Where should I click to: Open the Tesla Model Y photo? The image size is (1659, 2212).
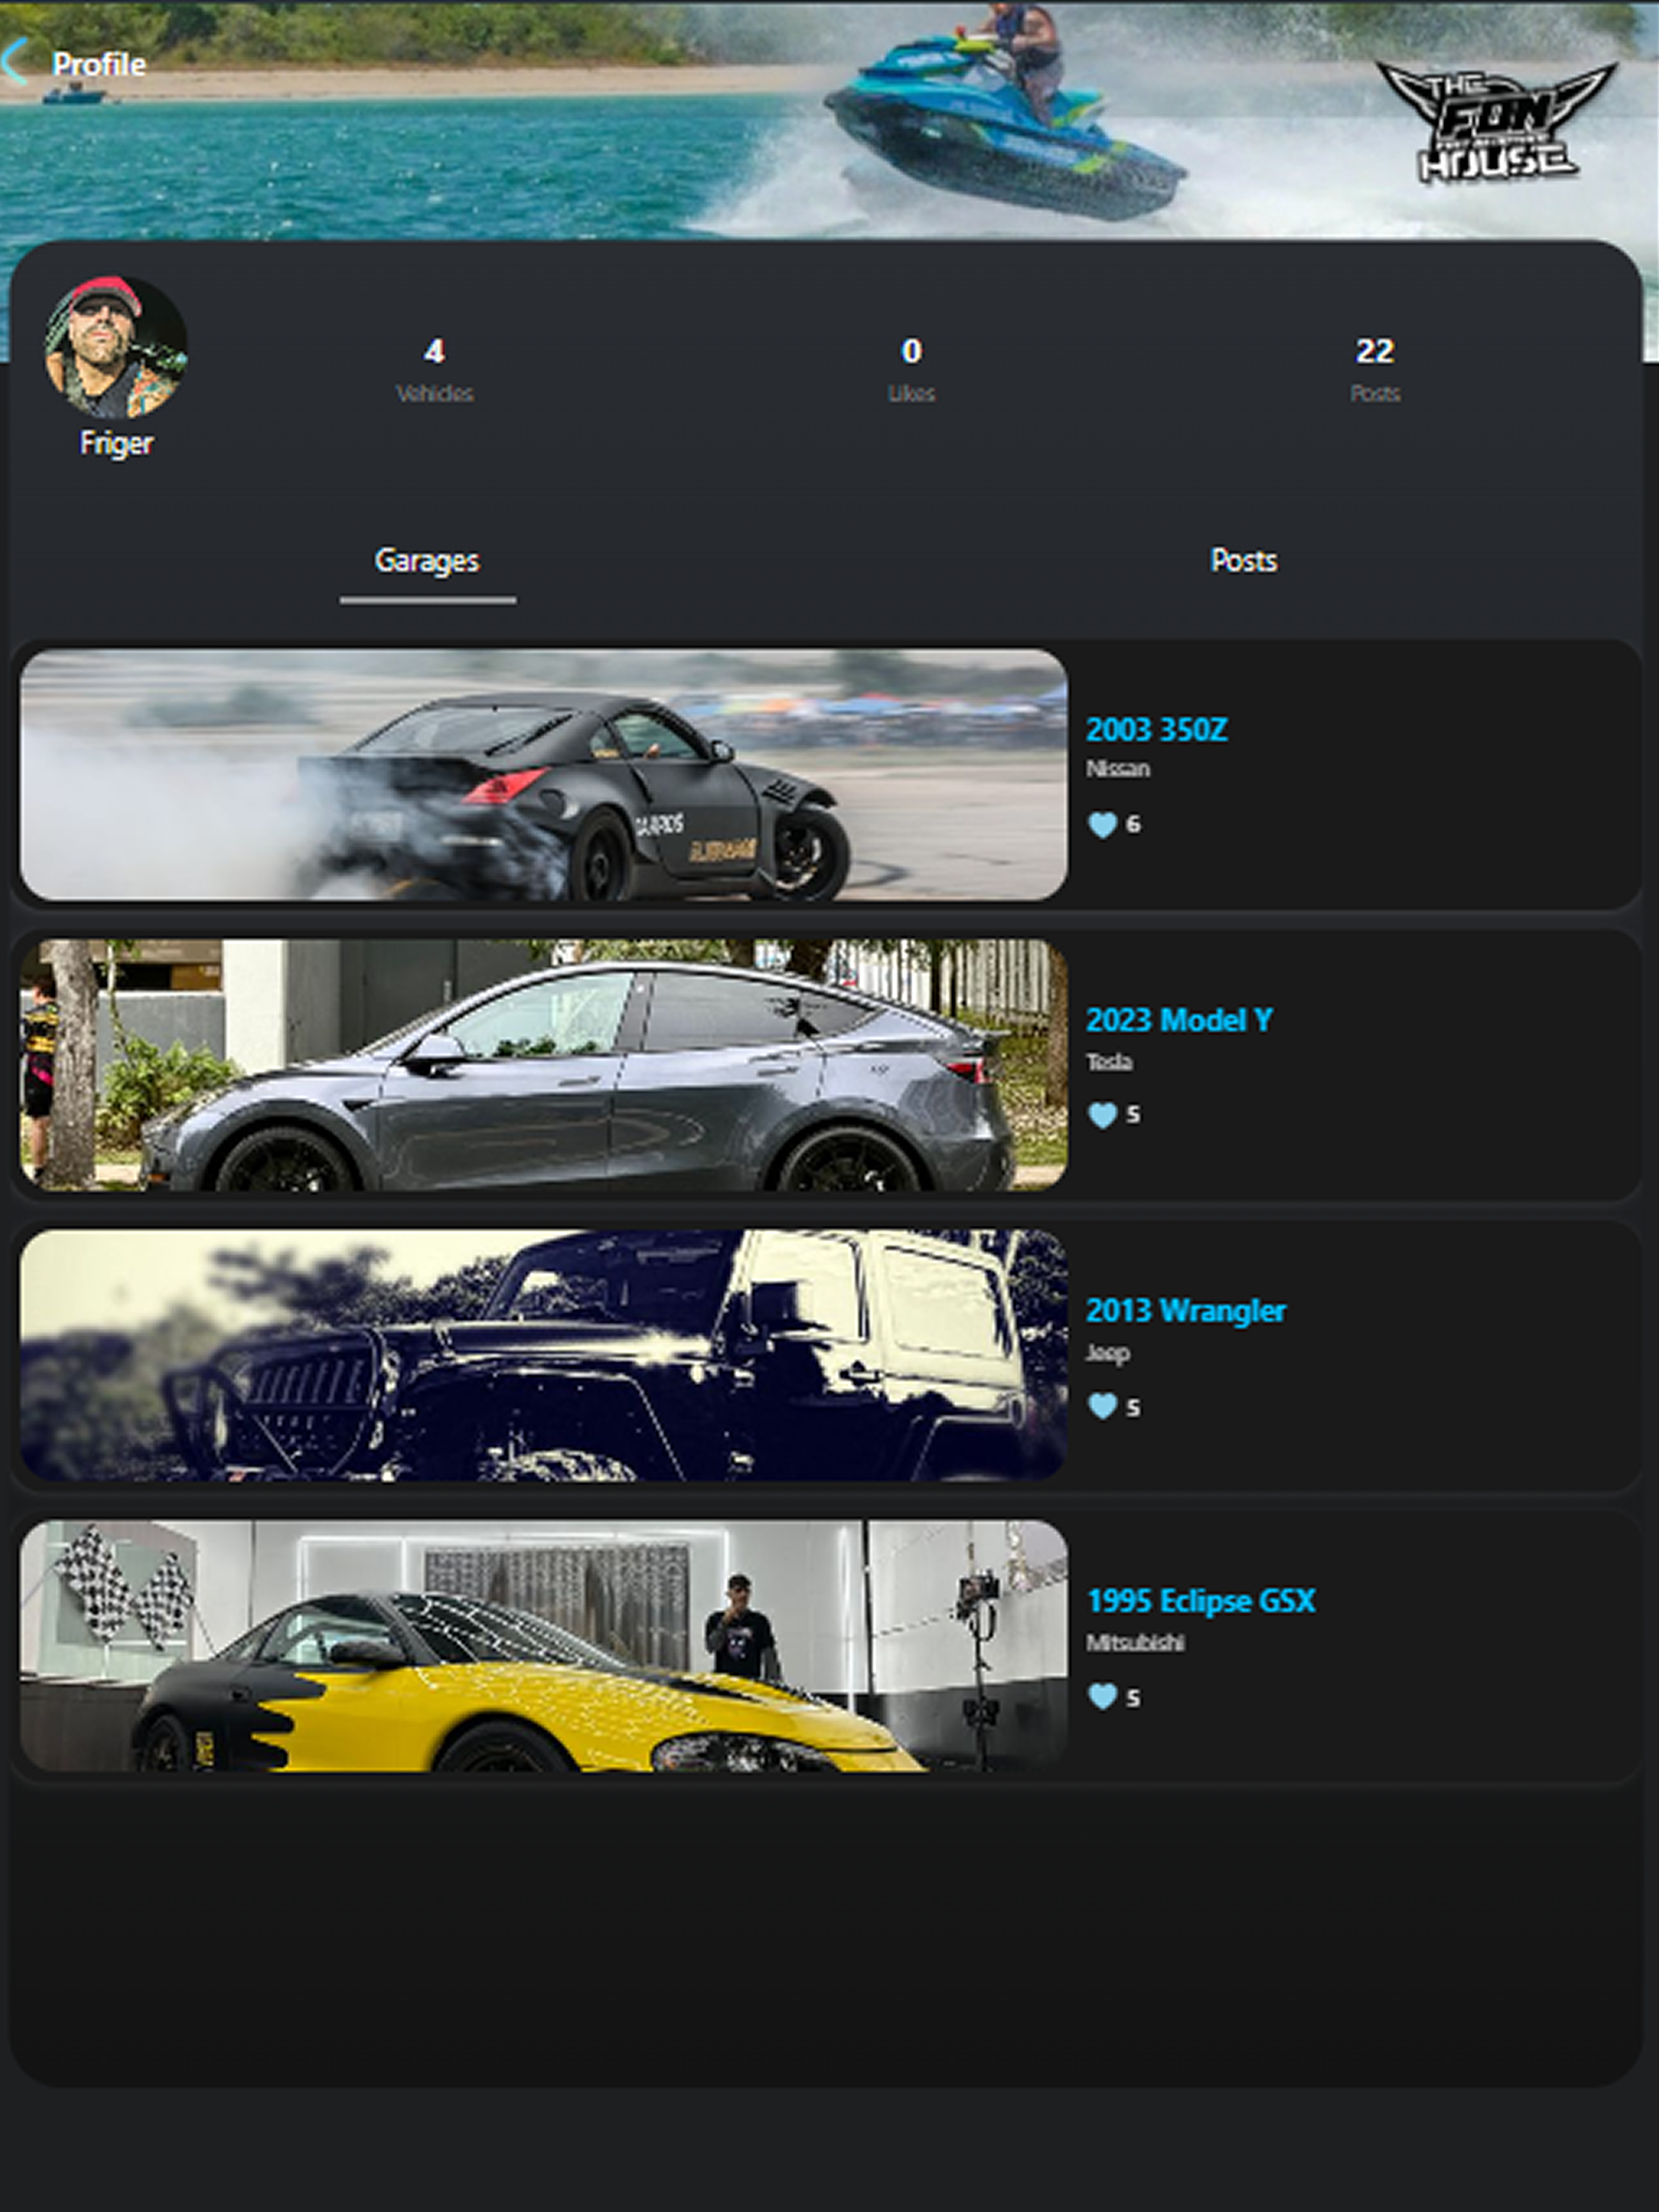pos(543,1064)
